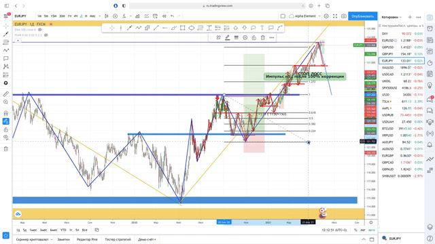Toggle percent scale button

click(x=355, y=230)
